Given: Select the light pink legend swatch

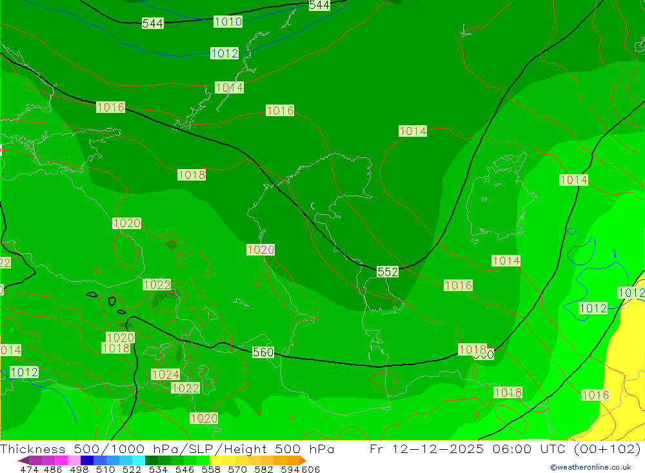Looking at the screenshot, I should click(74, 460).
